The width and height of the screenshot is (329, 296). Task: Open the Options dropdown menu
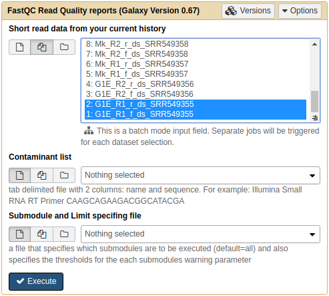pos(300,11)
